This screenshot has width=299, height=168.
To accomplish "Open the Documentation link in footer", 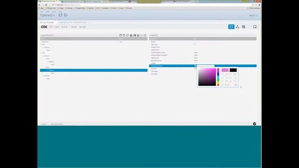I will point(57,124).
